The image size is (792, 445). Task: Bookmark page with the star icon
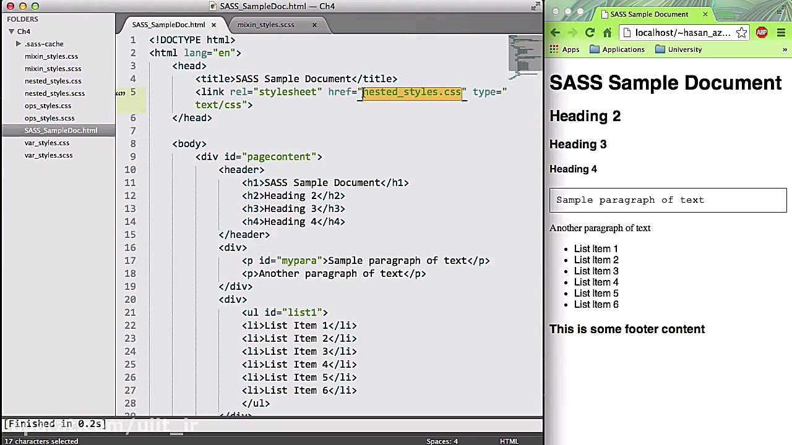click(741, 33)
